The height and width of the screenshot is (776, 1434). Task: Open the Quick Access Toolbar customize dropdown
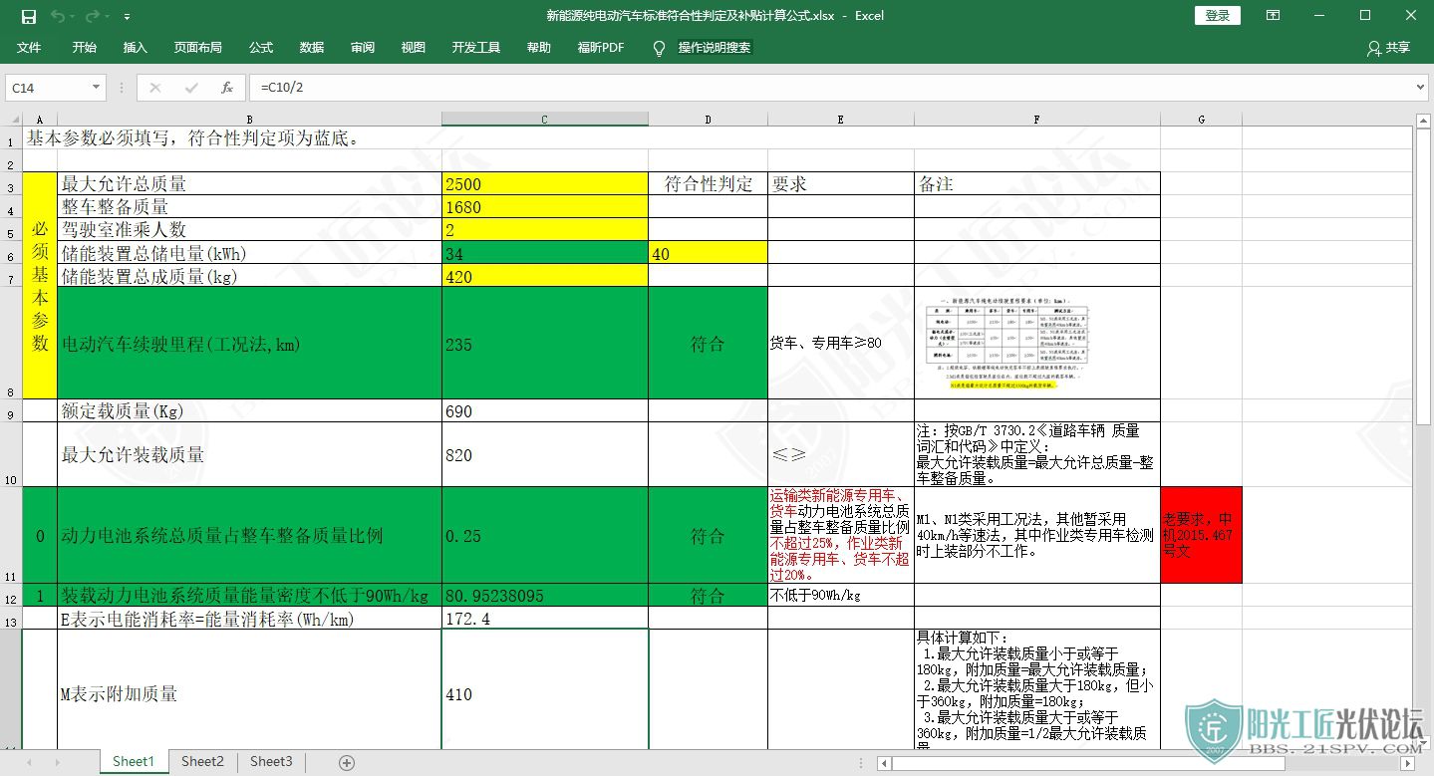[x=127, y=17]
